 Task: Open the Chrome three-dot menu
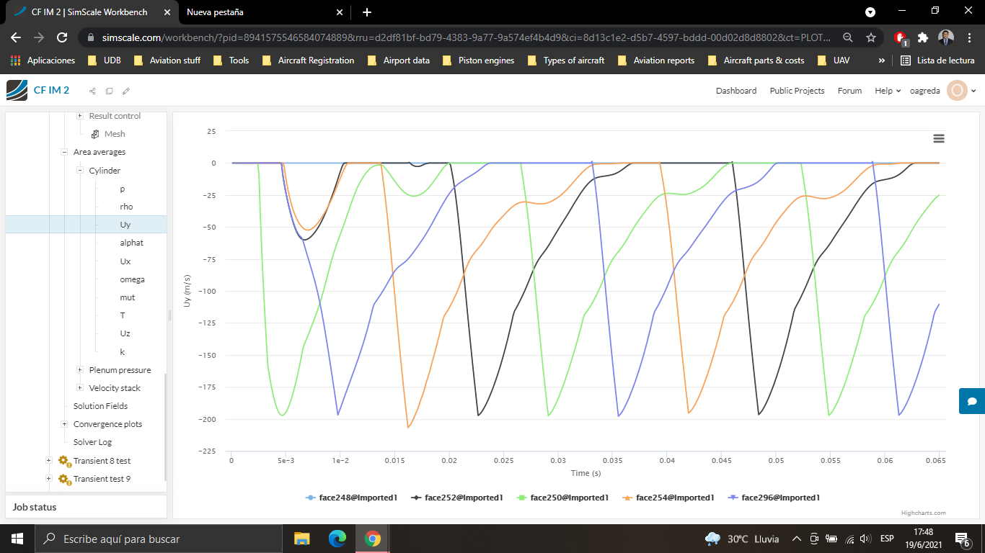pyautogui.click(x=969, y=37)
